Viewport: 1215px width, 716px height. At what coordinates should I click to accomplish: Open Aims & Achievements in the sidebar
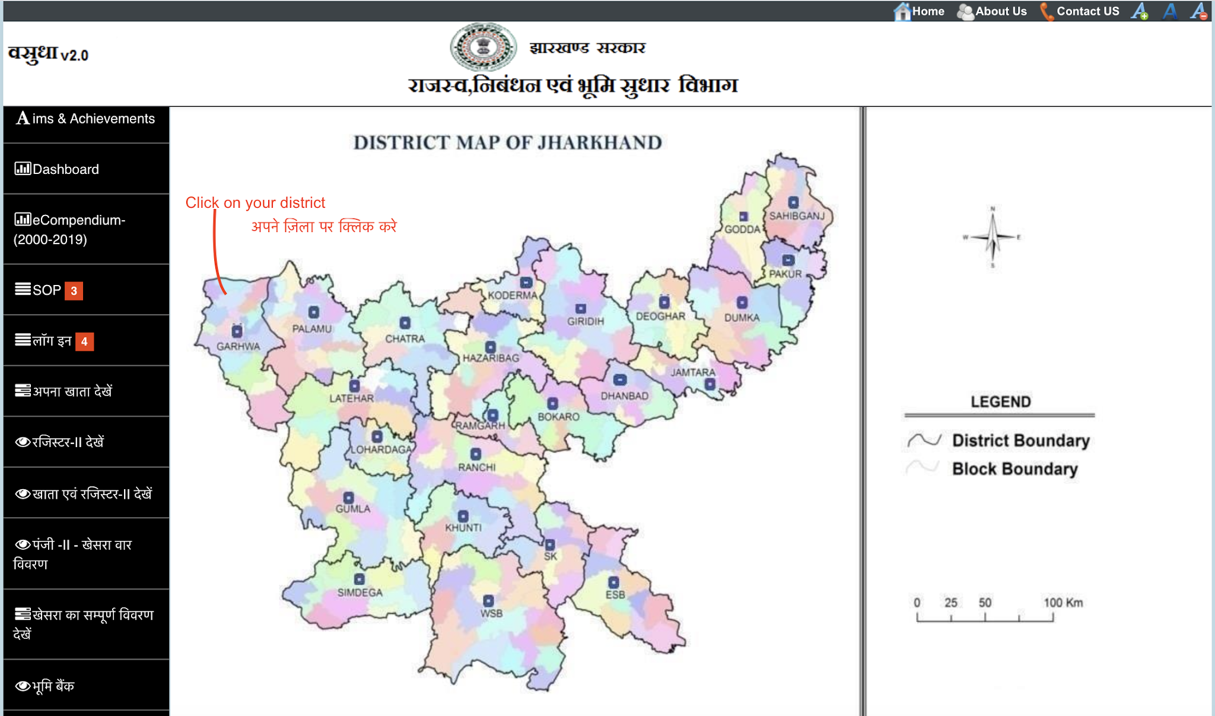tap(86, 119)
